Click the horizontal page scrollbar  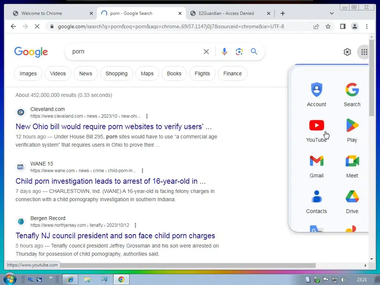(x=188, y=265)
